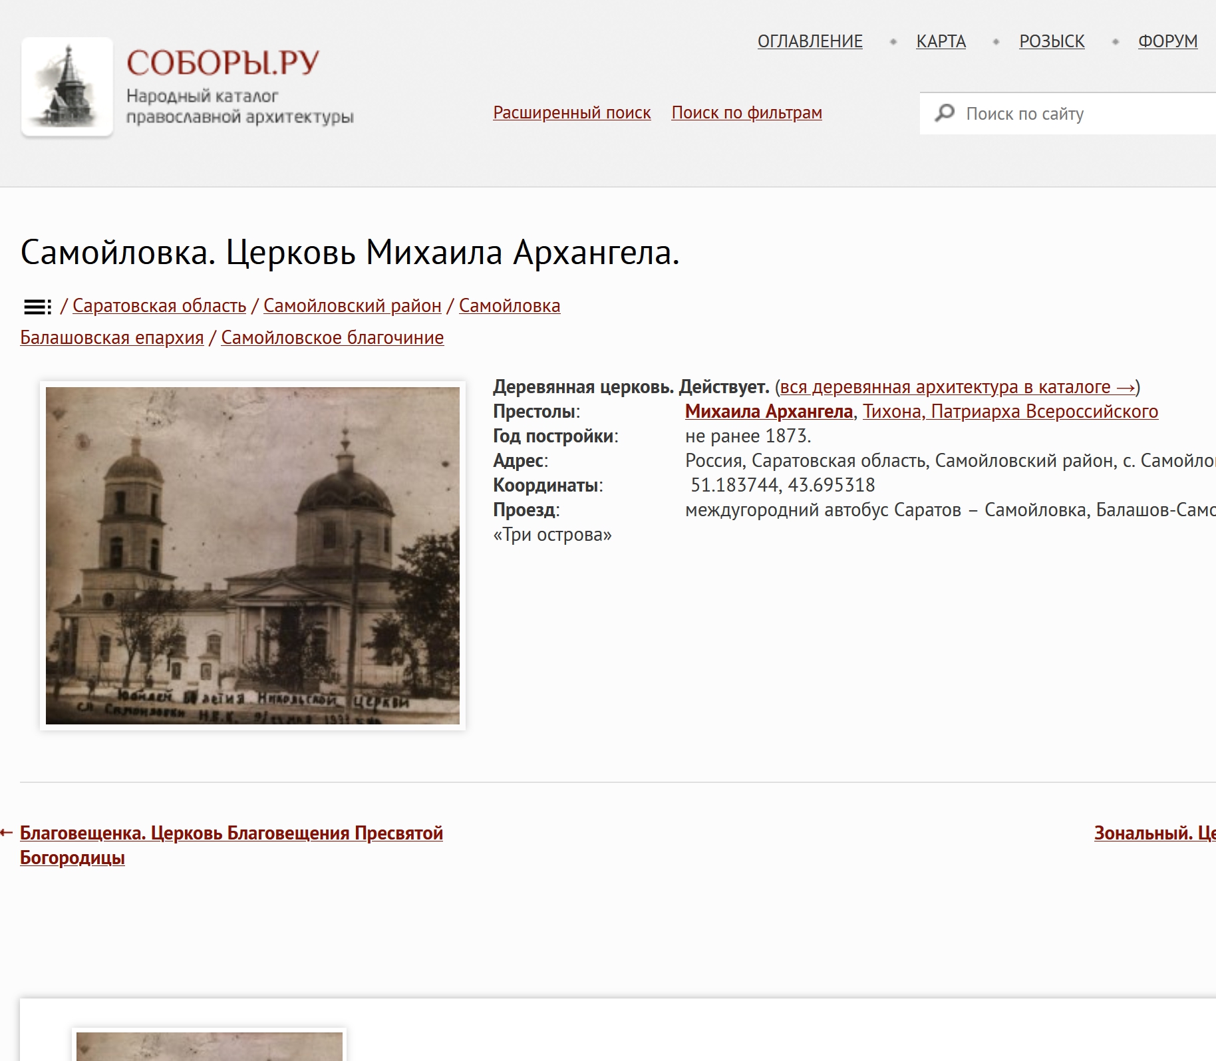Select the text не ранее 1873

click(748, 436)
